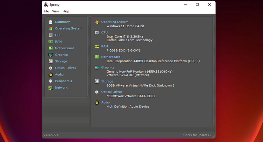Click disc icon beside Optical Drives heading

click(x=97, y=92)
